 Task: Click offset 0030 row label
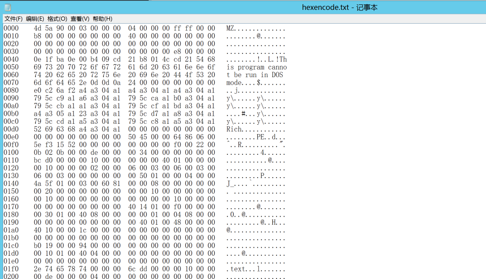click(x=11, y=52)
